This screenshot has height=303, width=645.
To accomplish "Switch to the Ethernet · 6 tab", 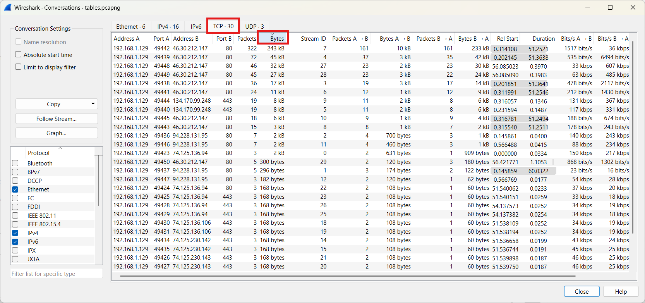I will tap(131, 26).
